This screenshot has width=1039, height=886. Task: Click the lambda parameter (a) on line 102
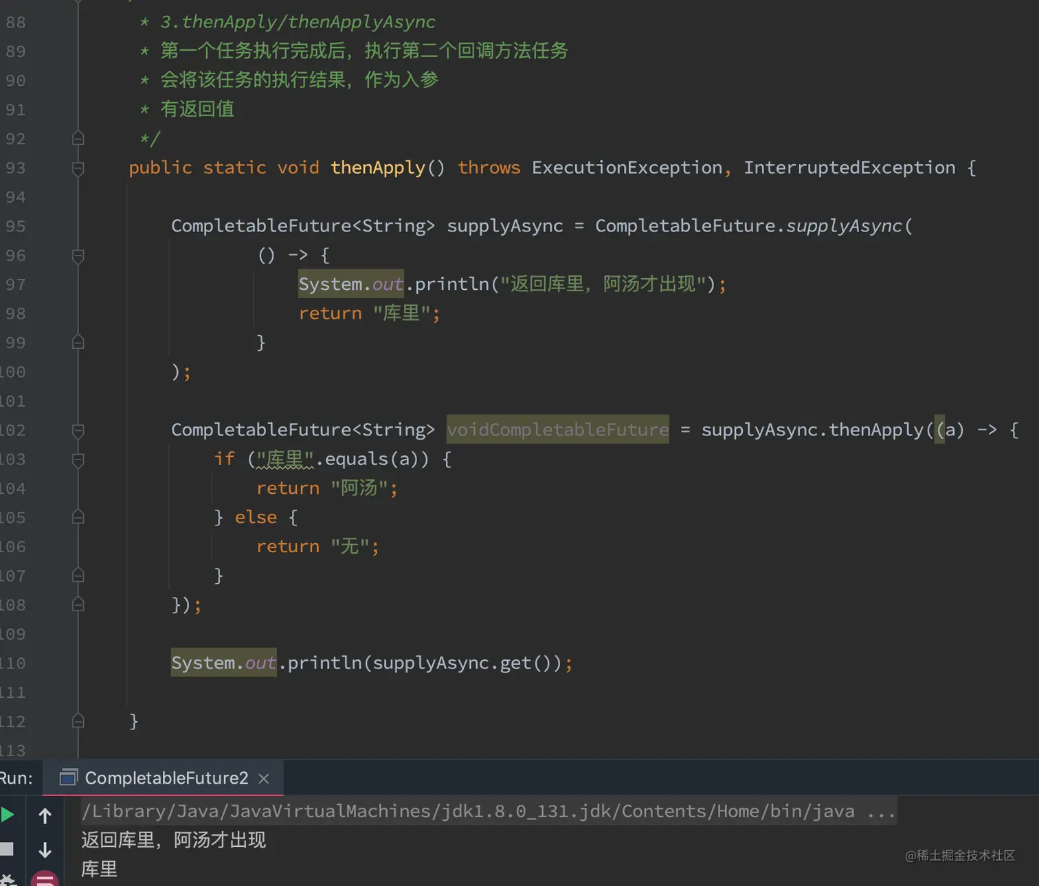click(950, 430)
